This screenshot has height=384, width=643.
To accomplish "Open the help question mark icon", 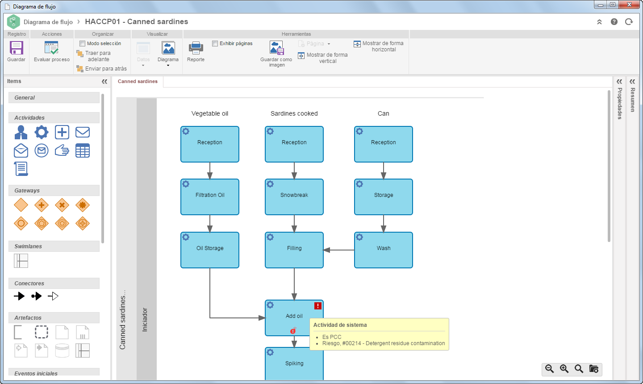I will 614,22.
